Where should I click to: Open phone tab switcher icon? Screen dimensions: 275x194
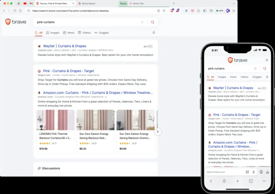click(251, 181)
